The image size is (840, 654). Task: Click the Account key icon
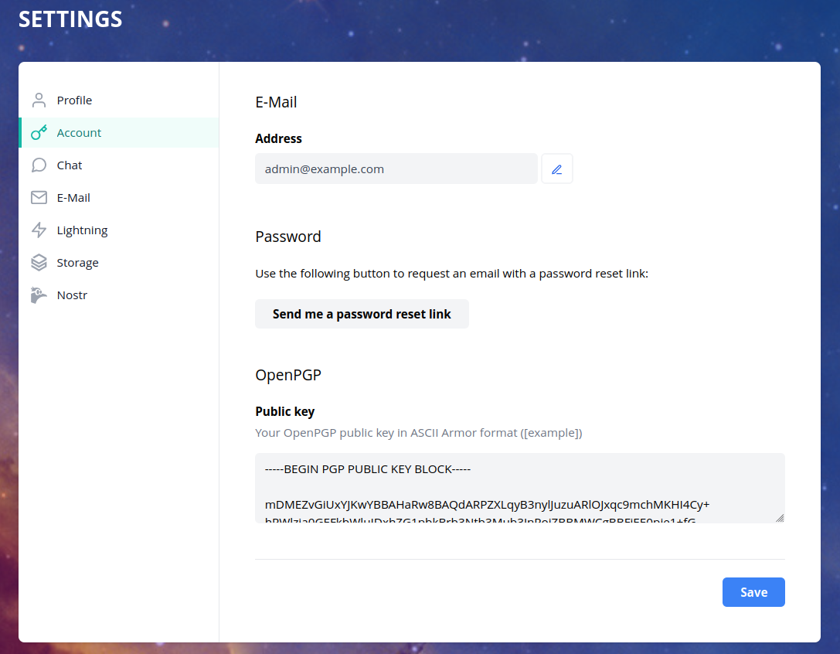click(39, 132)
